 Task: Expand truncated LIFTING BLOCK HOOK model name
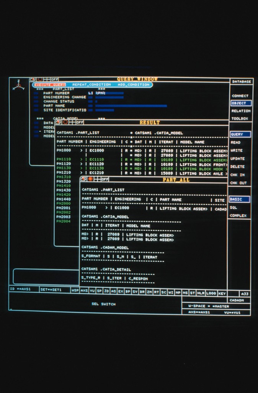[226, 168]
